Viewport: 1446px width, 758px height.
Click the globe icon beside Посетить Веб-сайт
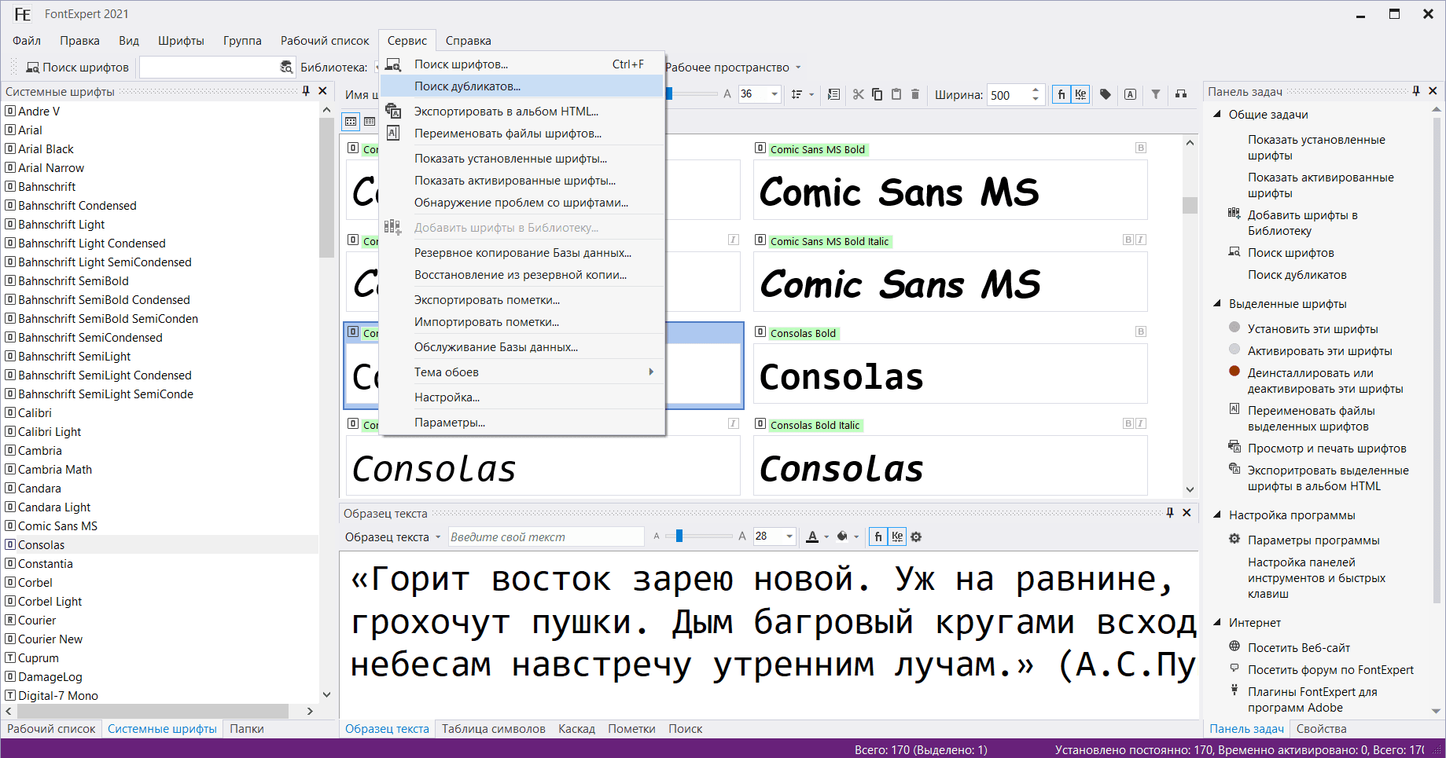[1234, 646]
